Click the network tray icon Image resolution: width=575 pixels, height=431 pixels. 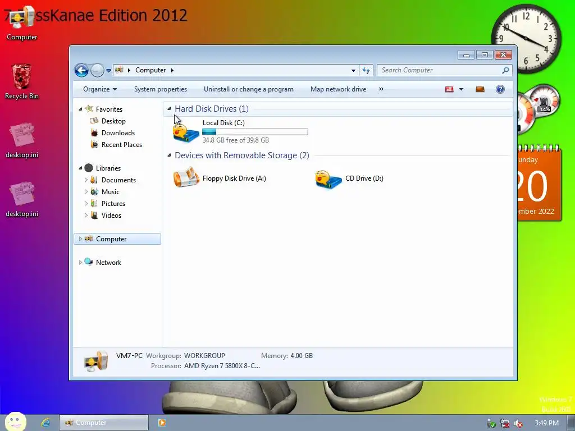click(x=505, y=423)
